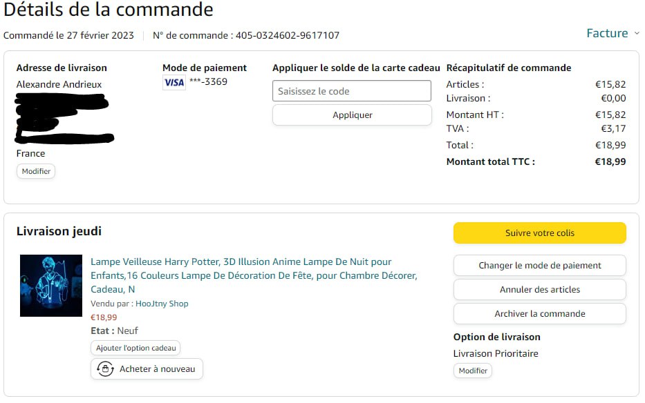This screenshot has width=645, height=403.
Task: Choose Archiver la commande
Action: 539,314
